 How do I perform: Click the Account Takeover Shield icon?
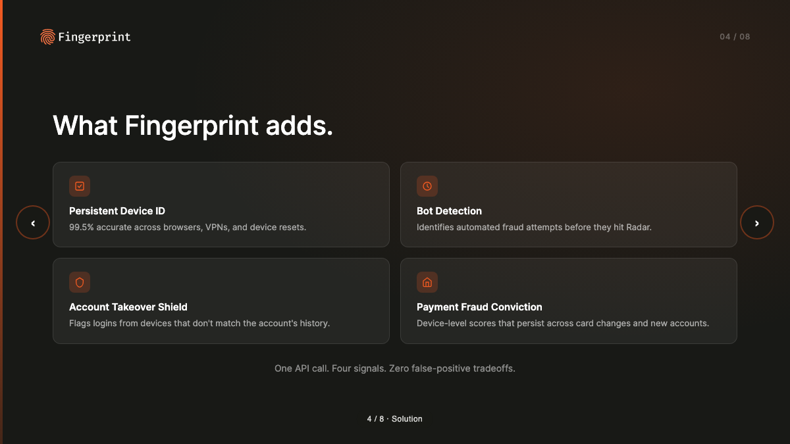[x=80, y=282]
